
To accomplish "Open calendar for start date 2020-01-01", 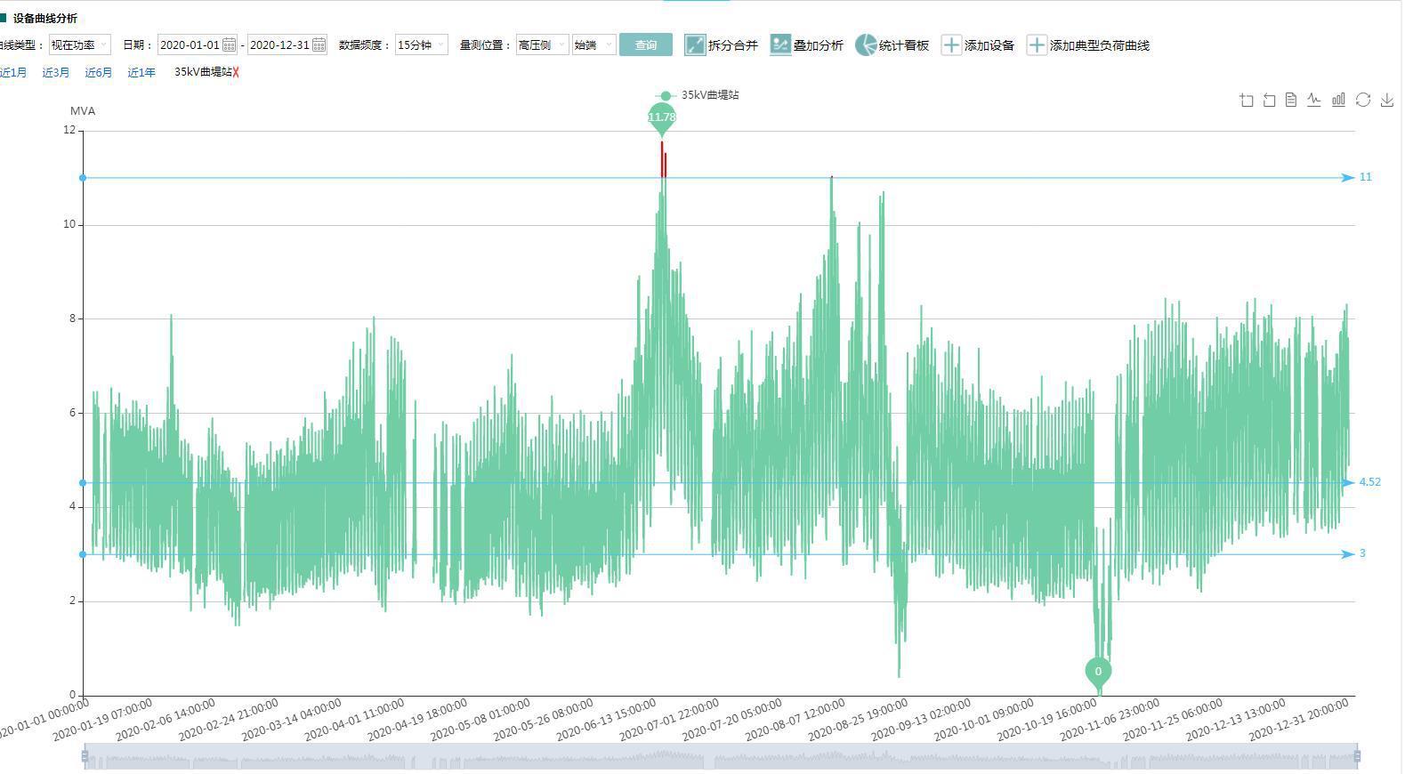I will [x=229, y=44].
